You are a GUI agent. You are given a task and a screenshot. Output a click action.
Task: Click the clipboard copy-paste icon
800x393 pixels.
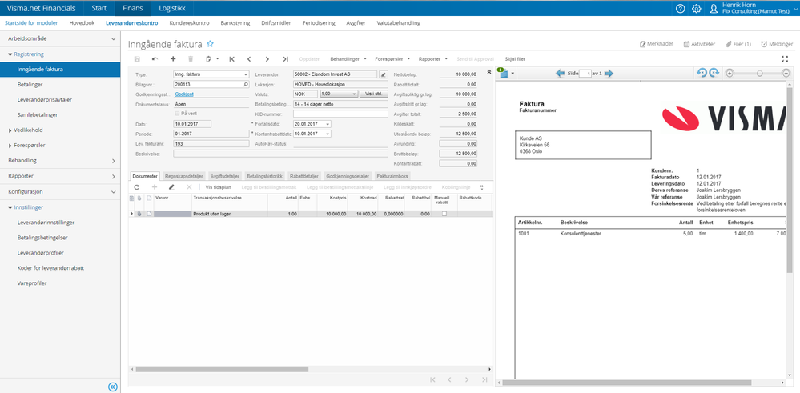click(208, 59)
